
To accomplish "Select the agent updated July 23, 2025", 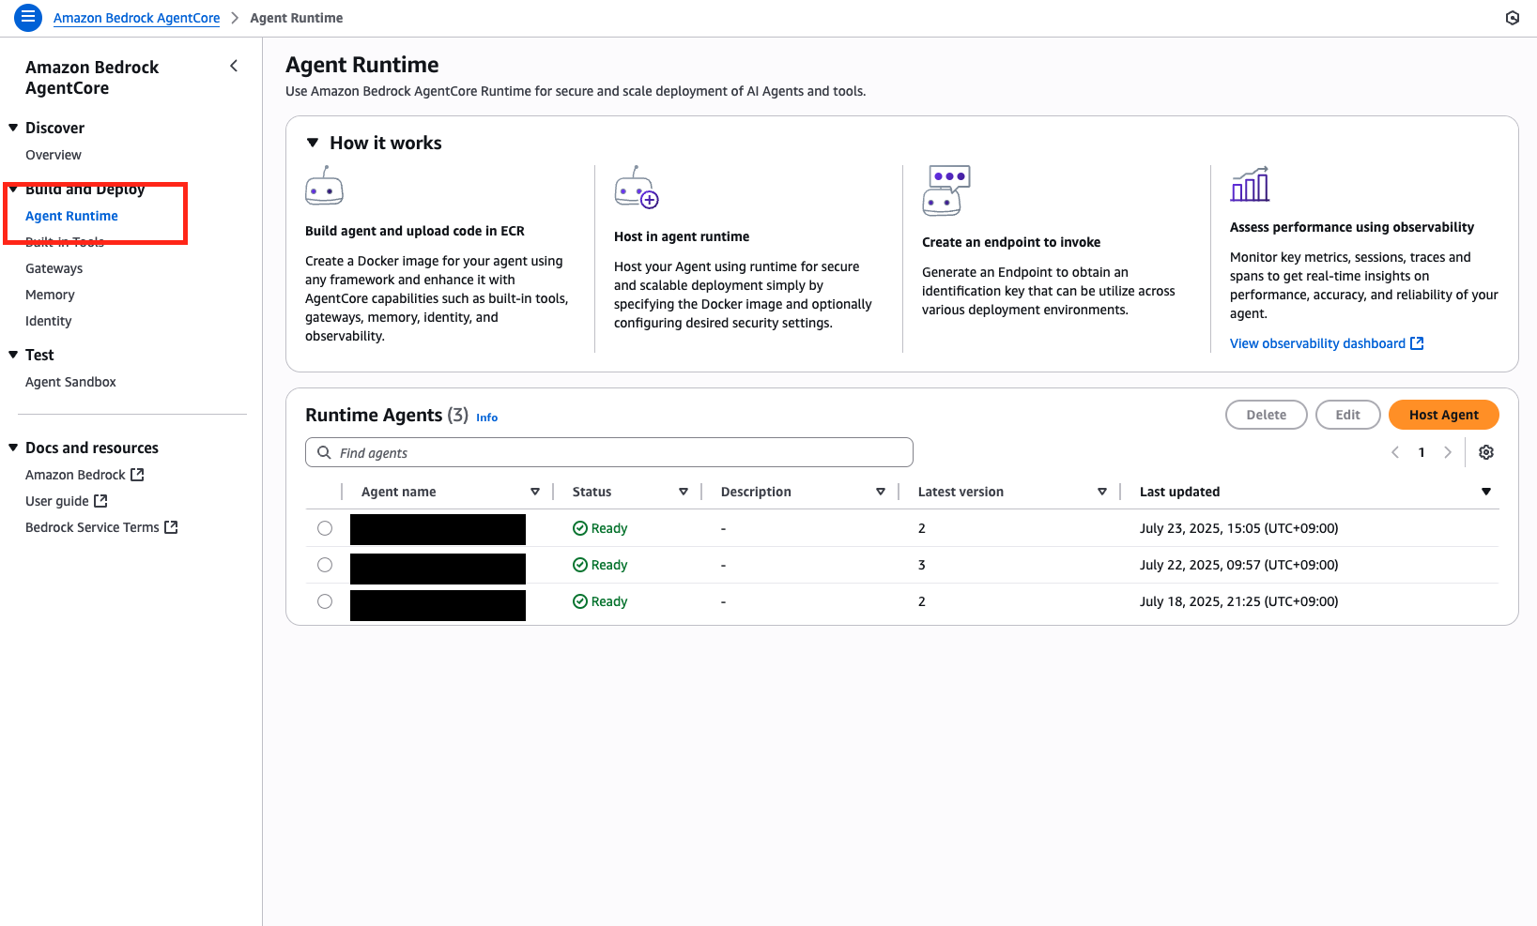I will (325, 528).
